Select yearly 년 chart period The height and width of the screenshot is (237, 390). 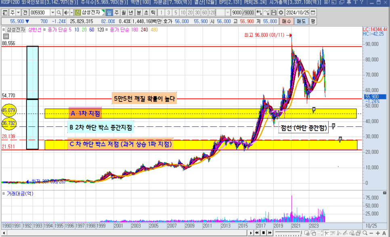tap(131, 13)
